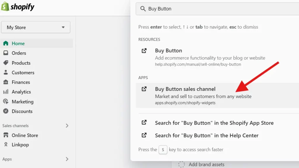The image size is (299, 168).
Task: Go to Home menu item
Action: (x=18, y=43)
